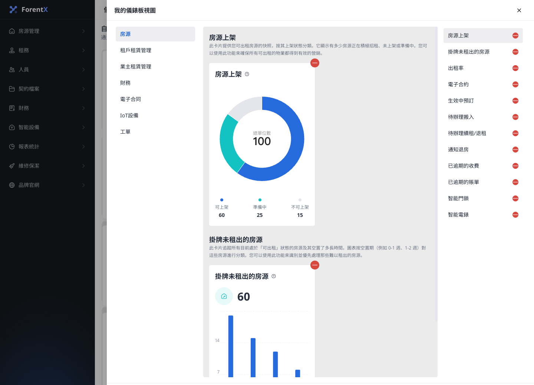Click the house icon beside 60

224,296
